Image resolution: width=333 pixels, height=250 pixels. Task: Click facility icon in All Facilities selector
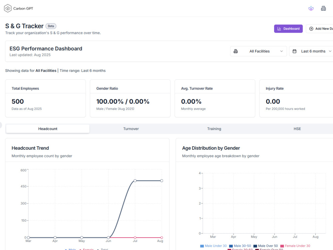click(x=235, y=51)
